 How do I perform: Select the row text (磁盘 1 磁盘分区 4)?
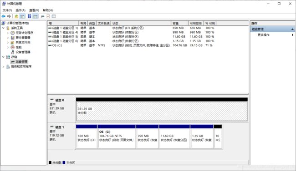(65, 32)
